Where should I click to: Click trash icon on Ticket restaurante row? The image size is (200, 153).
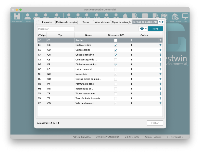(x=160, y=94)
